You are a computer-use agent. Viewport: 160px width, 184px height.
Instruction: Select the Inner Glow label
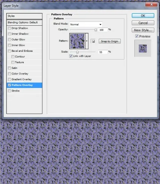(x=18, y=45)
